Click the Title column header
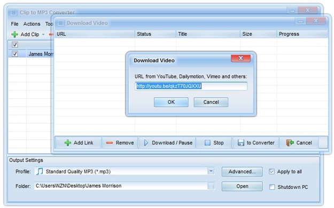 coord(208,34)
